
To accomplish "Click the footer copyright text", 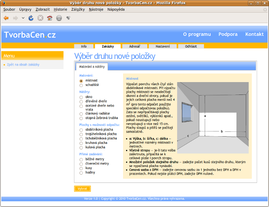I will click(x=134, y=199).
